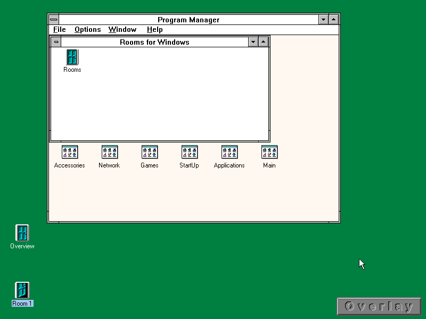Select the Main group icon

269,152
